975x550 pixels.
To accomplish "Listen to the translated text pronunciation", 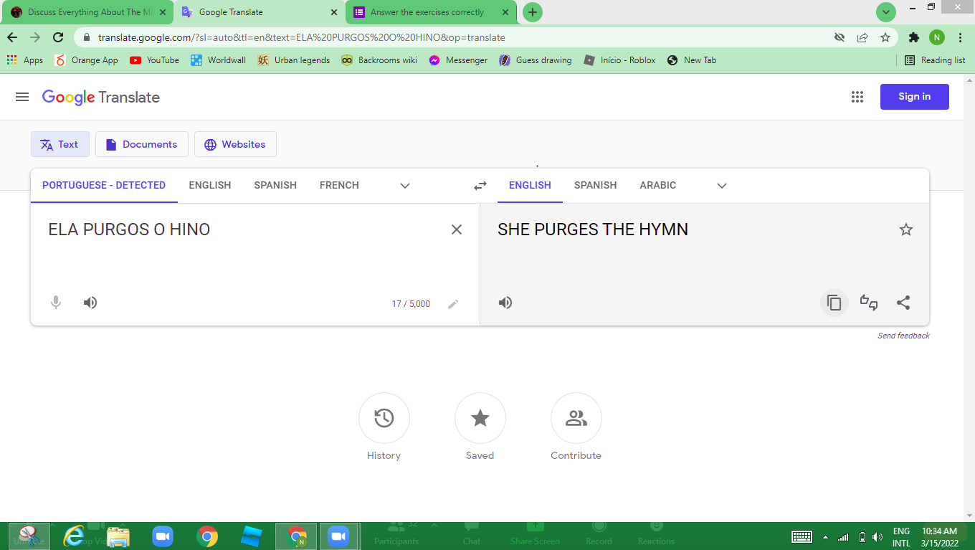I will click(x=505, y=302).
